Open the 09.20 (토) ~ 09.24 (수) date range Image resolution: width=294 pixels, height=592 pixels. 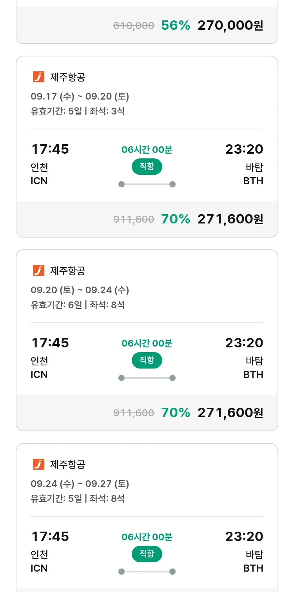pyautogui.click(x=80, y=290)
